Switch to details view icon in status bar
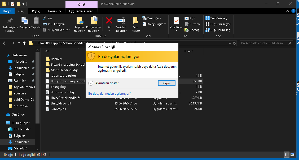Viewport: 299px width, 160px height. point(287,154)
